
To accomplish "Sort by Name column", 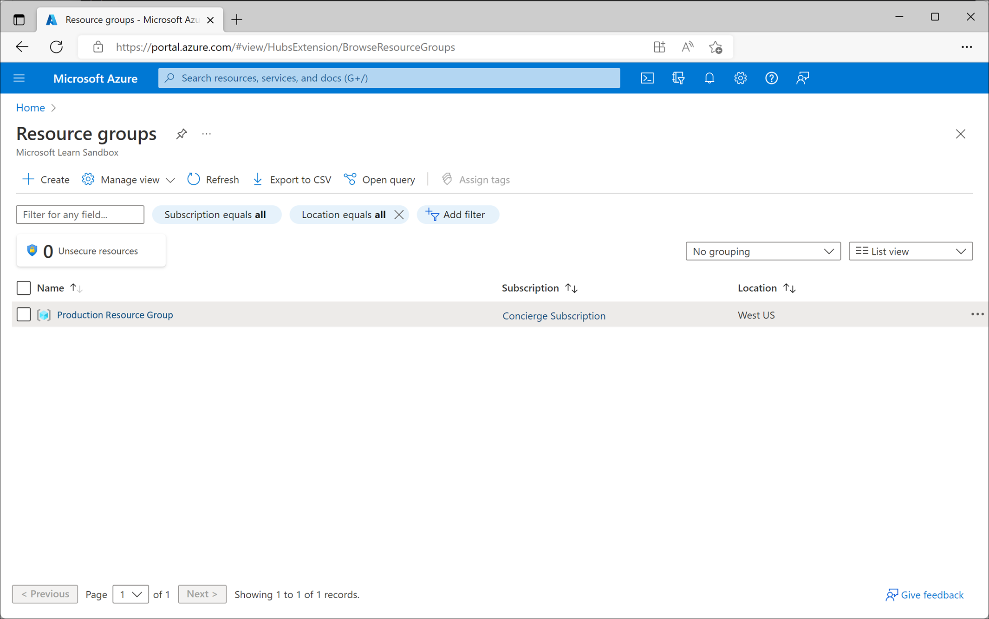I will 59,288.
